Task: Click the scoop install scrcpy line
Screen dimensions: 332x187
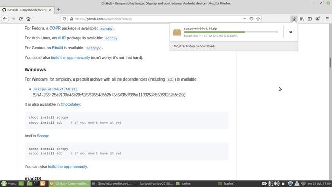Action: point(48,149)
